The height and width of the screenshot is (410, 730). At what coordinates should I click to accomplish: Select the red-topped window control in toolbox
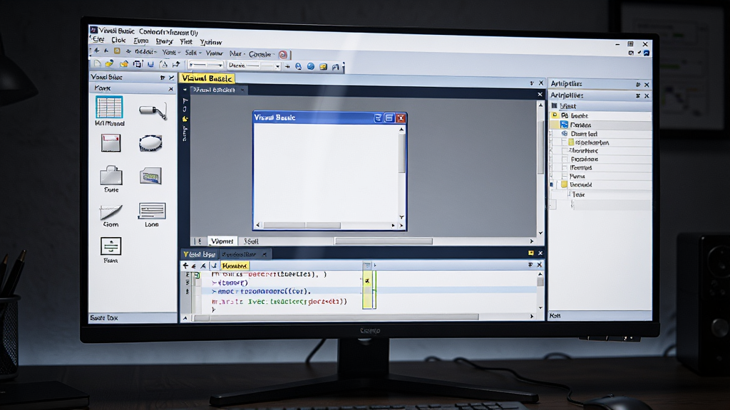coord(110,143)
